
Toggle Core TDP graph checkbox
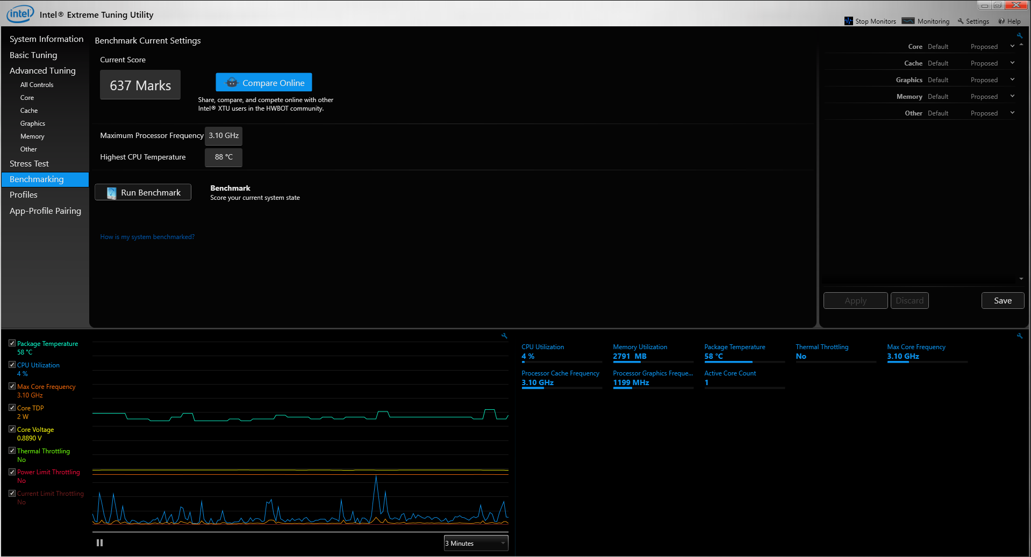tap(12, 408)
